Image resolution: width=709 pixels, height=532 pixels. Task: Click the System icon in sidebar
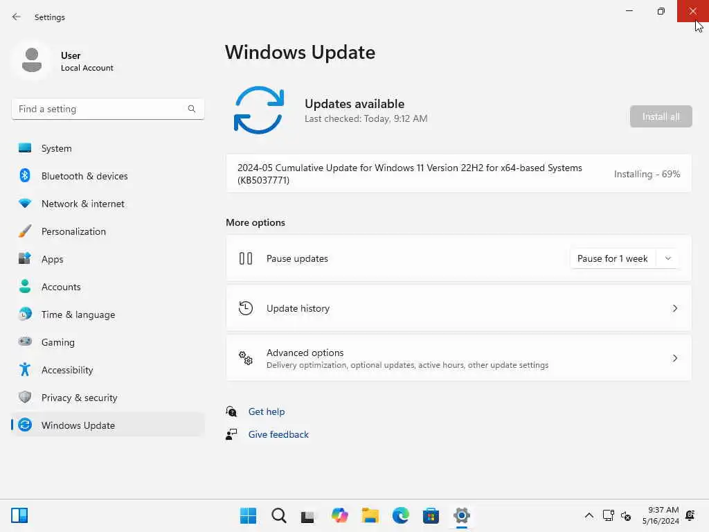tap(25, 148)
